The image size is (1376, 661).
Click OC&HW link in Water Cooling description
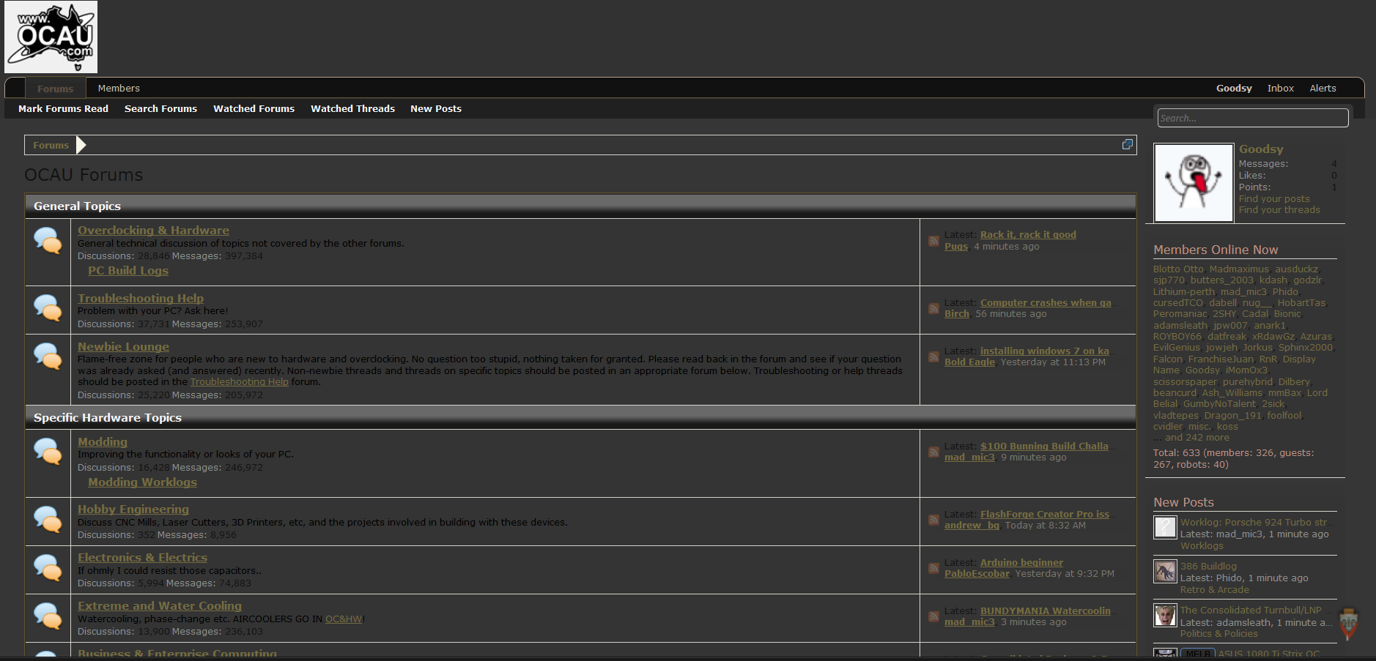[x=344, y=619]
